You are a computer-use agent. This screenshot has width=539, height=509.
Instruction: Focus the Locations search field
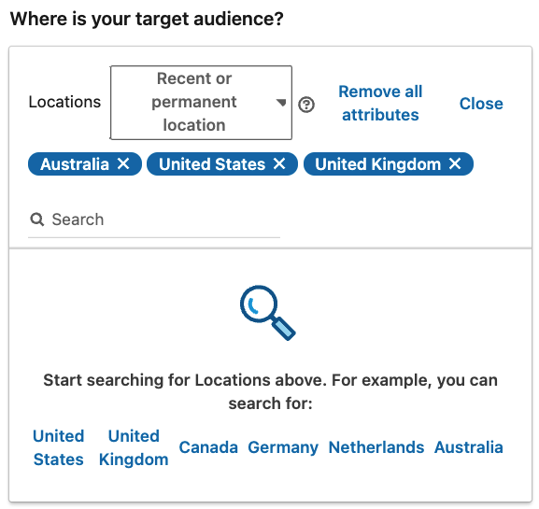point(154,219)
